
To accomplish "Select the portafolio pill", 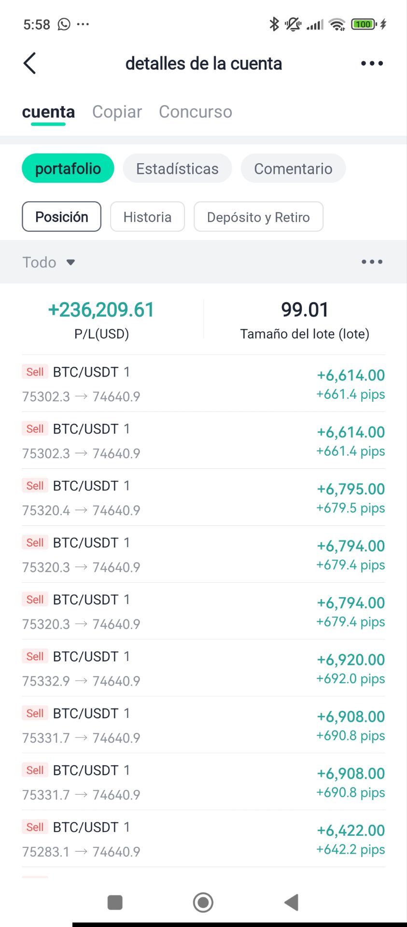I will coord(68,169).
